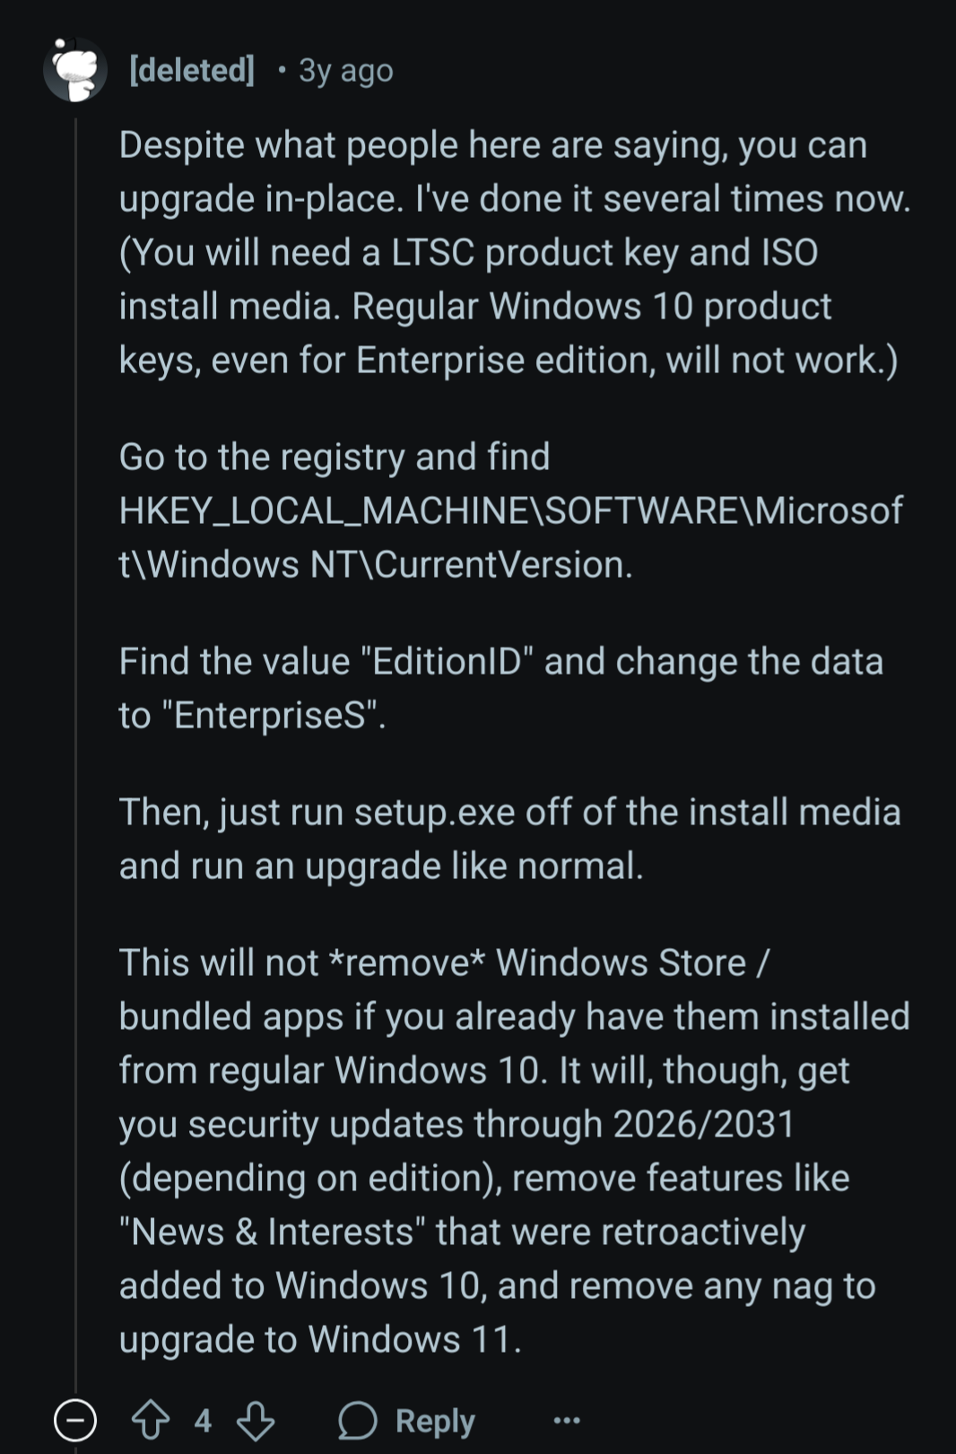Click the Reply button label

coord(435,1420)
